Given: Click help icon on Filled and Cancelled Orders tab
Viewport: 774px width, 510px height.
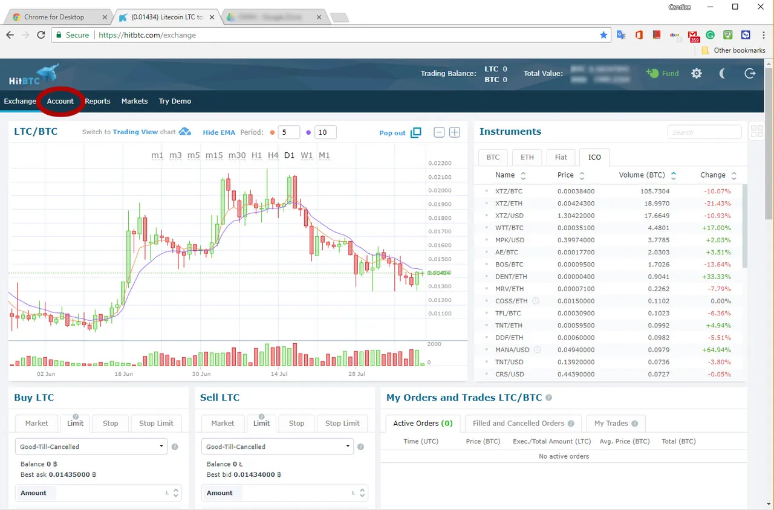Looking at the screenshot, I should coord(571,424).
